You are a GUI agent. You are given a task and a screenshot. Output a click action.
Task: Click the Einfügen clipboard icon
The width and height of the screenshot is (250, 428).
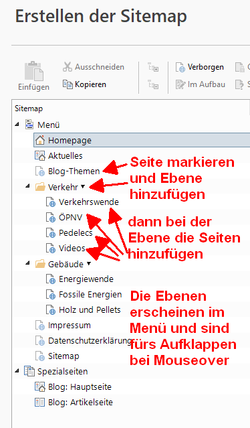[x=34, y=71]
